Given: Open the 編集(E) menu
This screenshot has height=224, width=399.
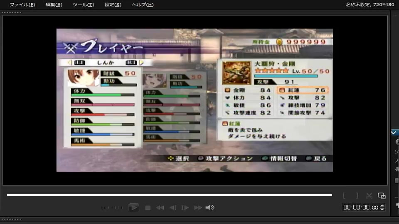Looking at the screenshot, I should click(54, 5).
